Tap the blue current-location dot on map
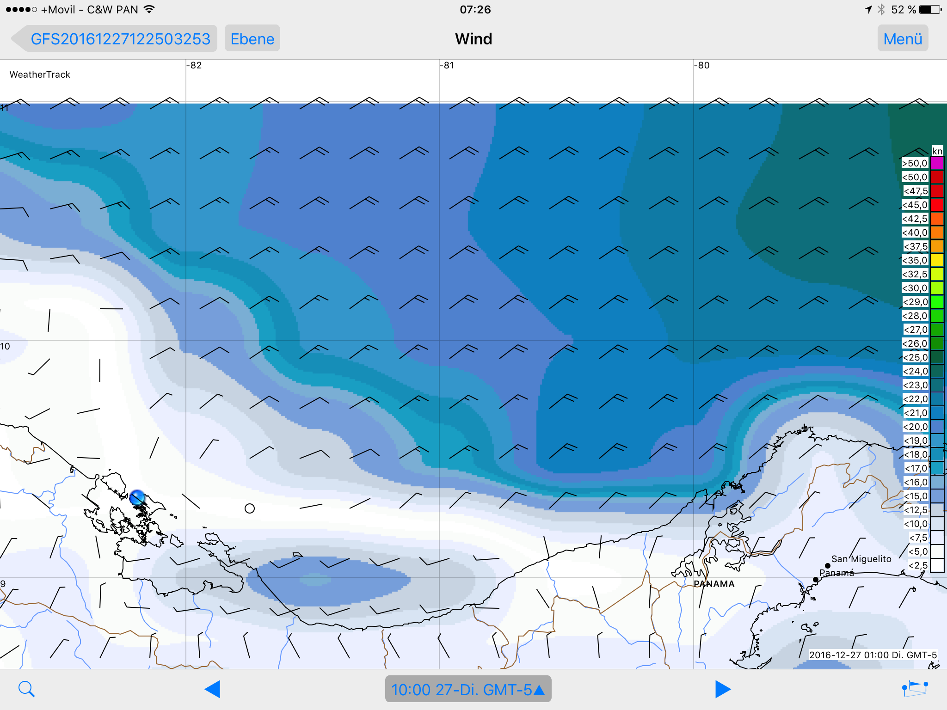This screenshot has height=710, width=947. [137, 498]
